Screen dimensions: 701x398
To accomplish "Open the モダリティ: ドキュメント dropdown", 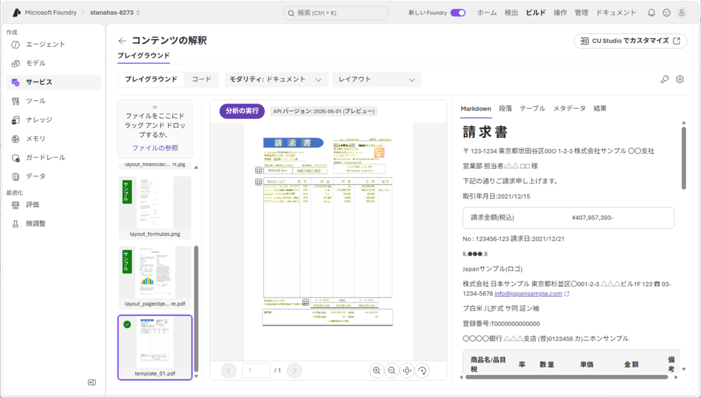I will click(276, 79).
